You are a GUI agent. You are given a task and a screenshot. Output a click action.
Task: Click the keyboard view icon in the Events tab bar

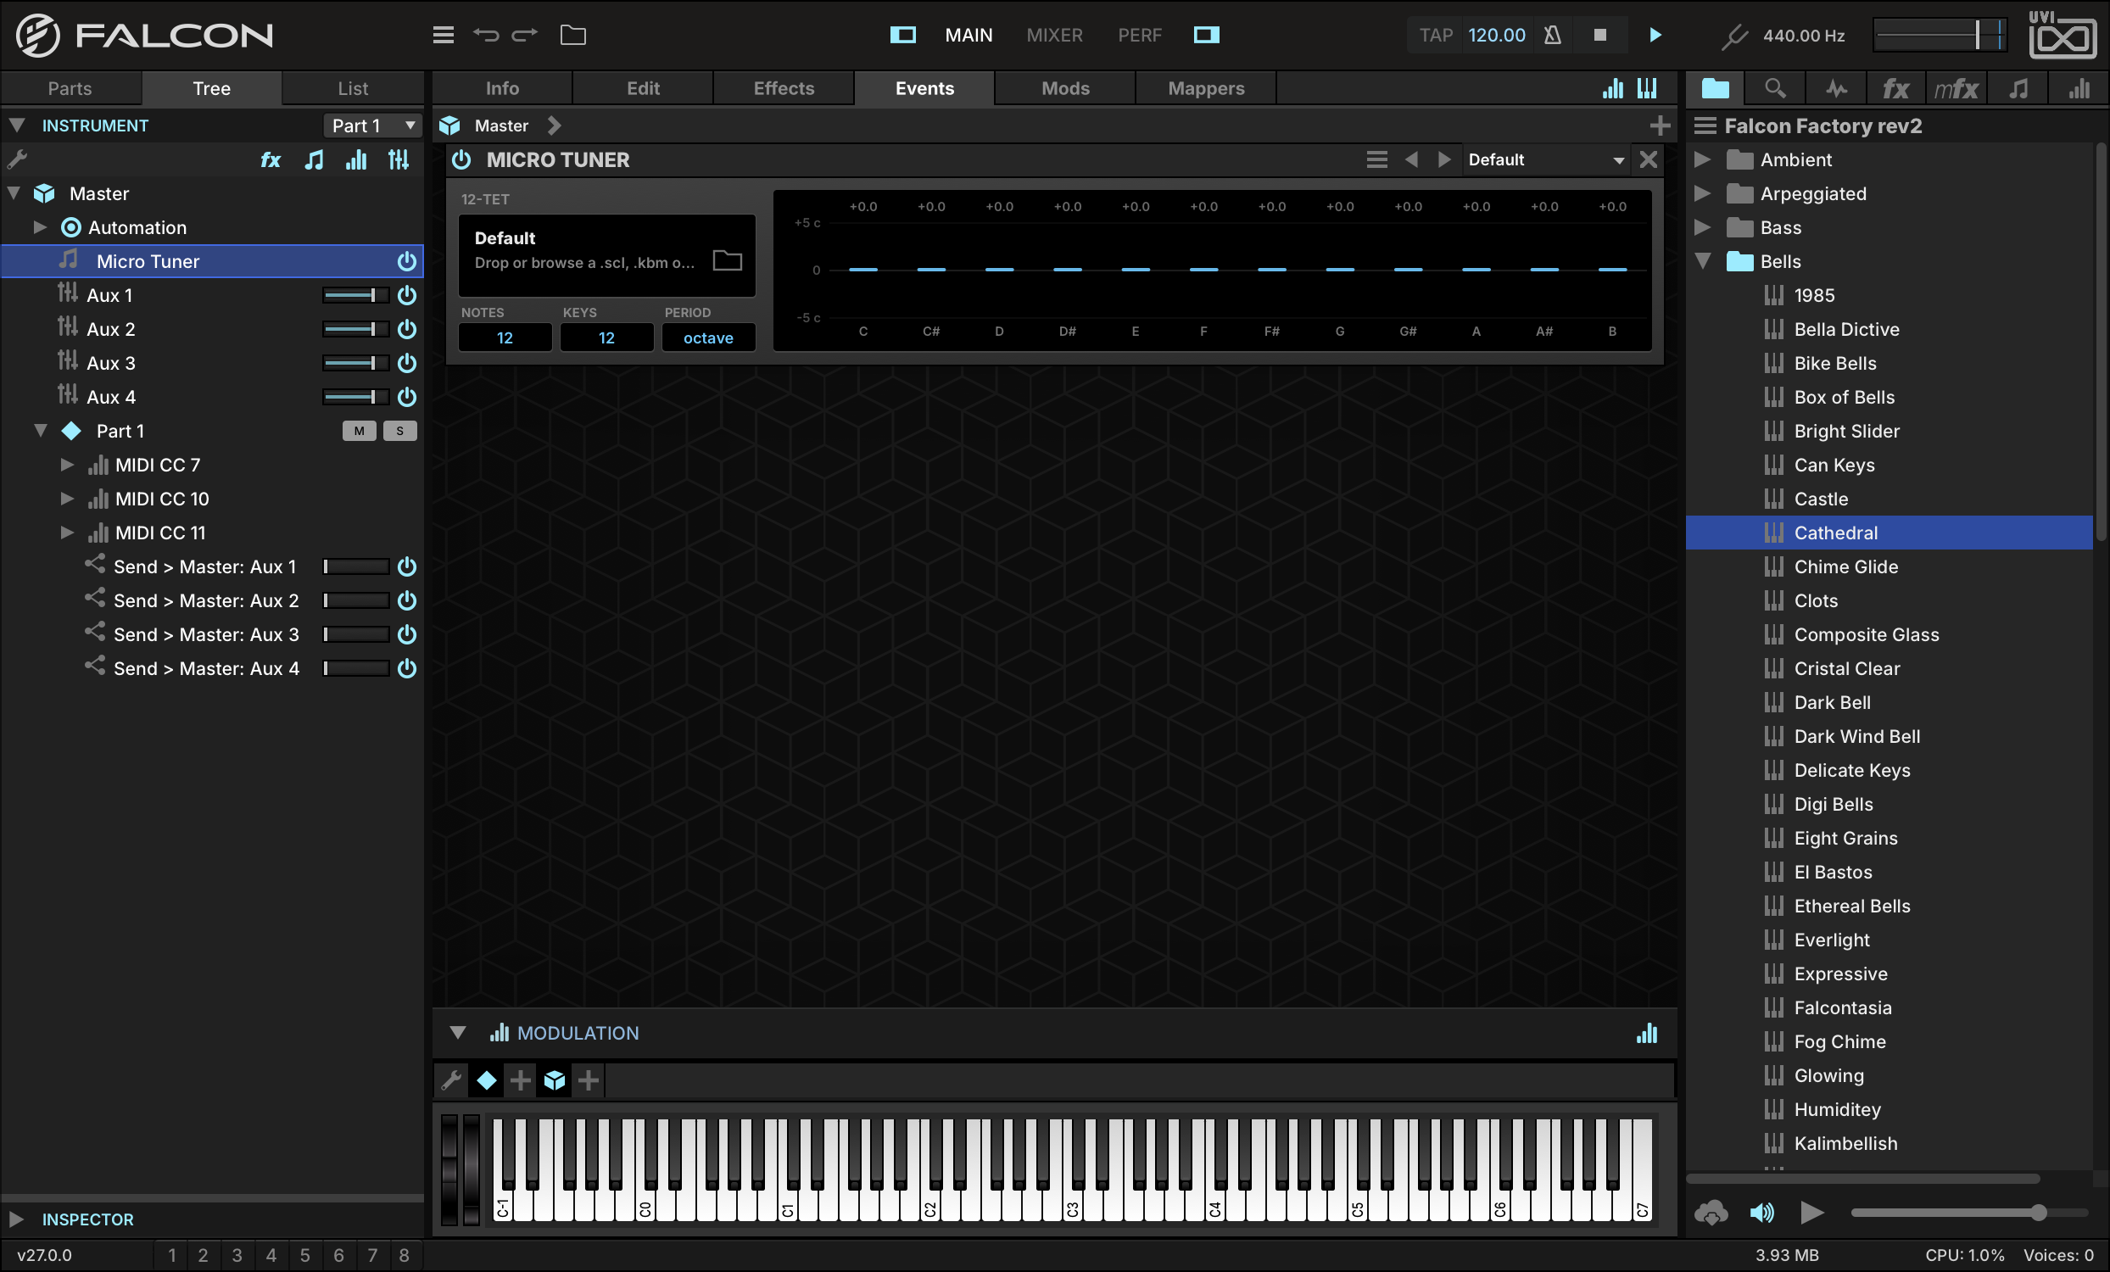1647,88
